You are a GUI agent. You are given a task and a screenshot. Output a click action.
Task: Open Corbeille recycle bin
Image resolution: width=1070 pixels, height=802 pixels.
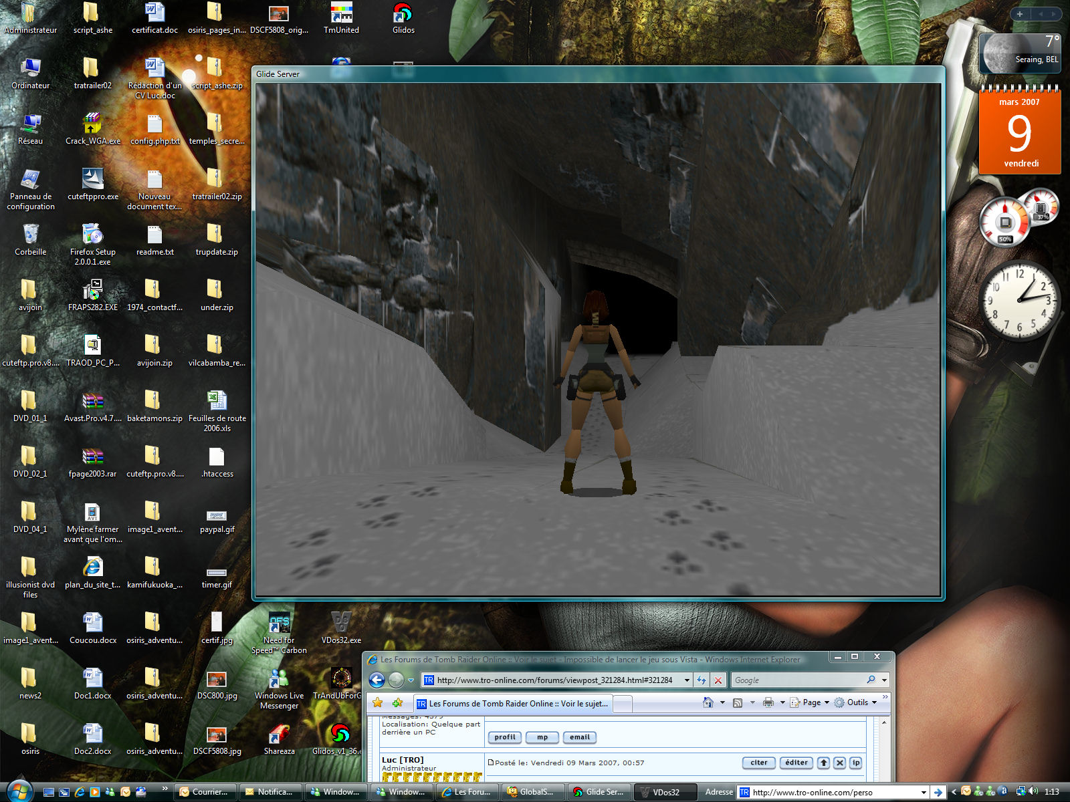tap(30, 241)
